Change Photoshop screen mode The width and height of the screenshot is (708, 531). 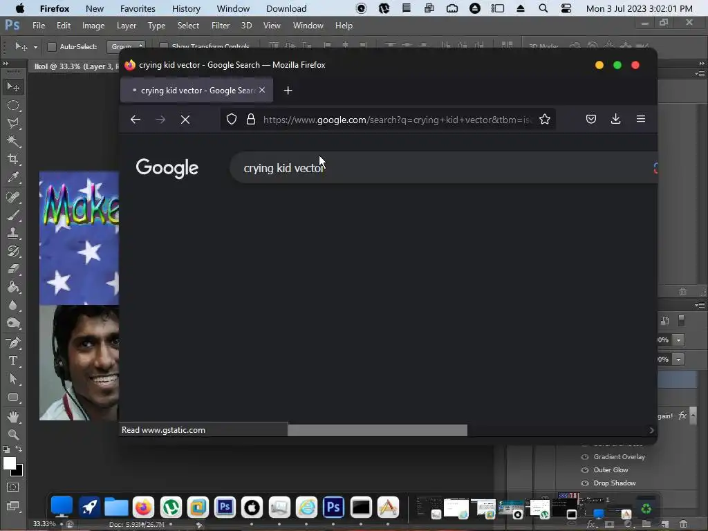pyautogui.click(x=12, y=506)
